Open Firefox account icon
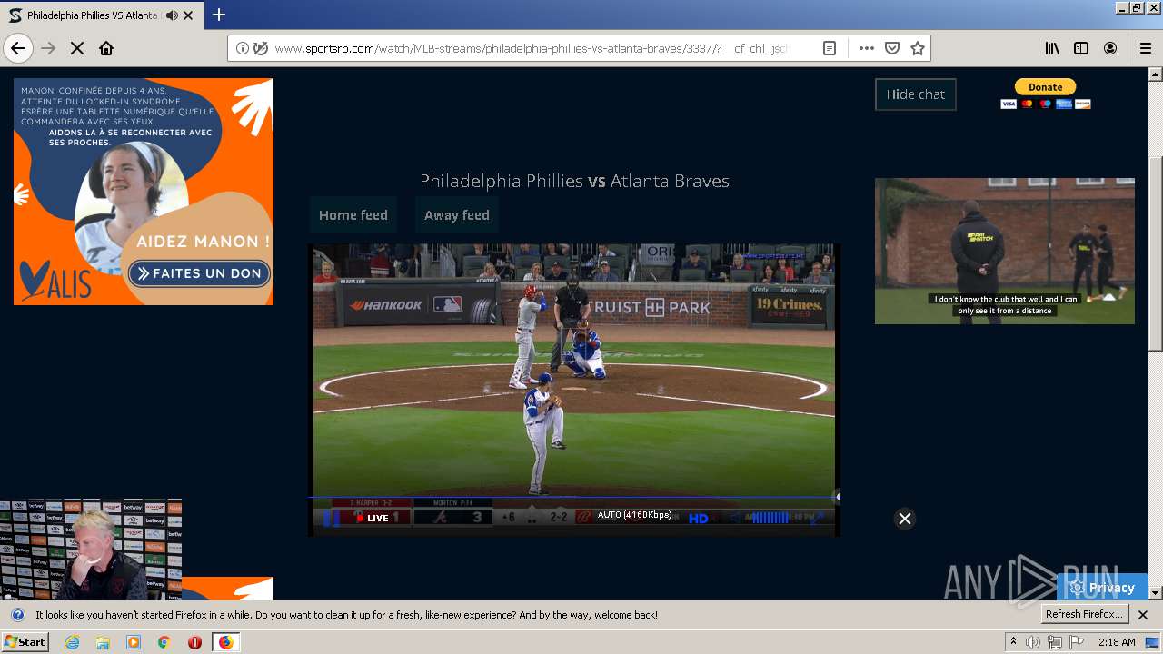 (1110, 48)
